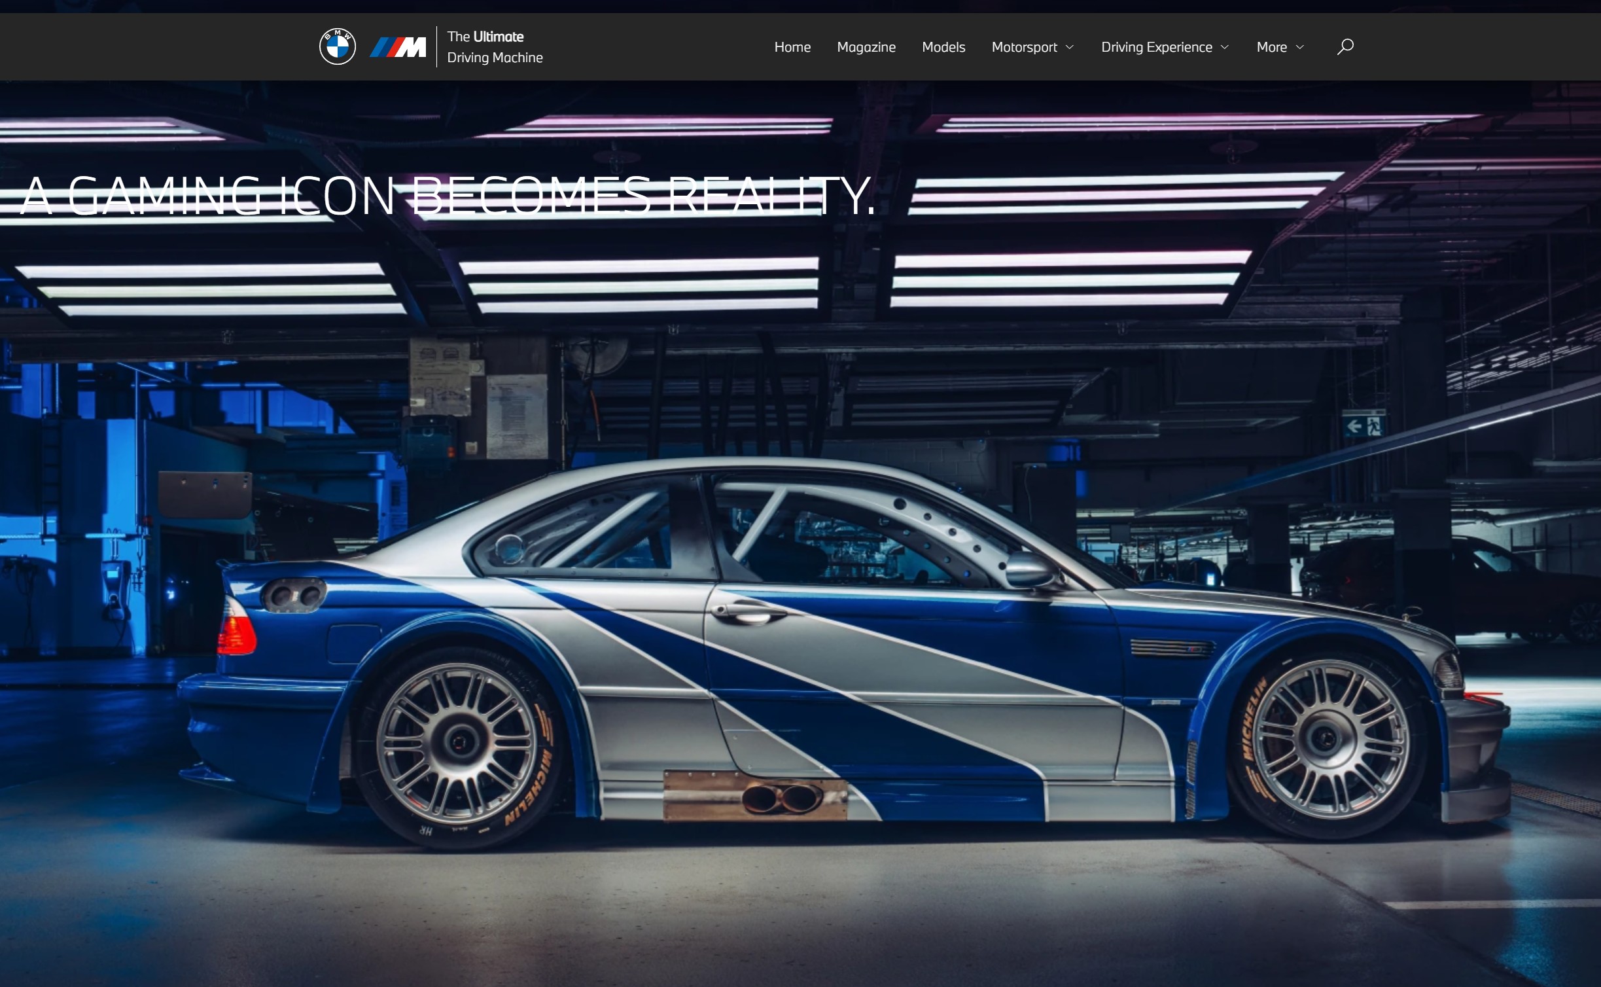The width and height of the screenshot is (1601, 987).
Task: Click the Motorsport menu label
Action: pyautogui.click(x=1024, y=47)
